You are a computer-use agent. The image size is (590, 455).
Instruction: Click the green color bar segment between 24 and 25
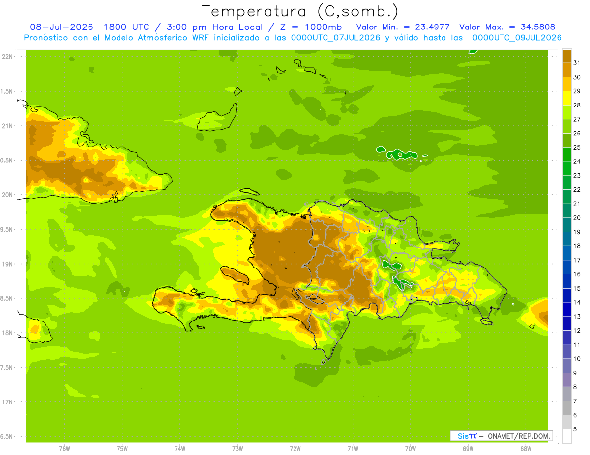pyautogui.click(x=567, y=154)
